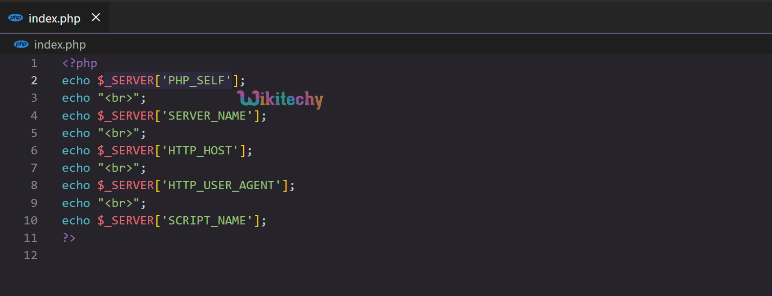Screen dimensions: 772x296
Task: Click the Wikitechy watermark logo
Action: point(279,100)
